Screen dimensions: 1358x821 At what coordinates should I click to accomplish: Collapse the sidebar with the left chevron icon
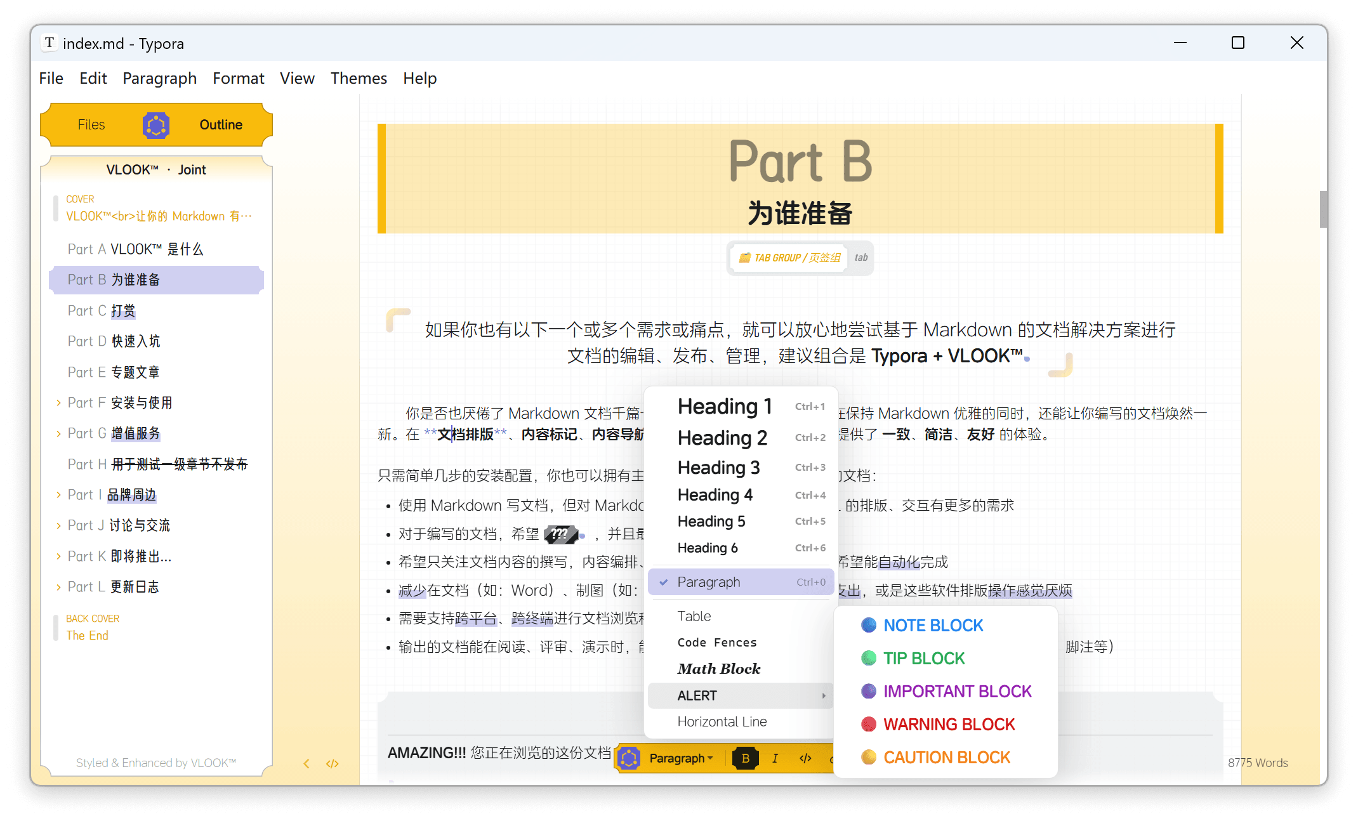coord(307,763)
